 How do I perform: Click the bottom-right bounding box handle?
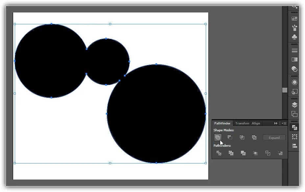(x=206, y=163)
